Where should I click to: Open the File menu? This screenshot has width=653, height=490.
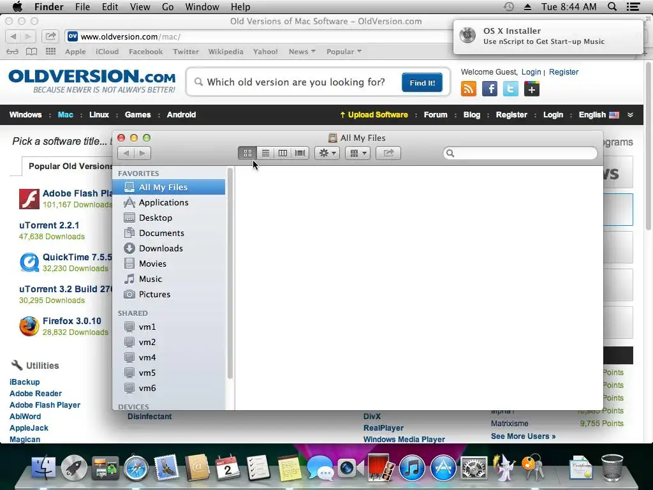click(82, 7)
